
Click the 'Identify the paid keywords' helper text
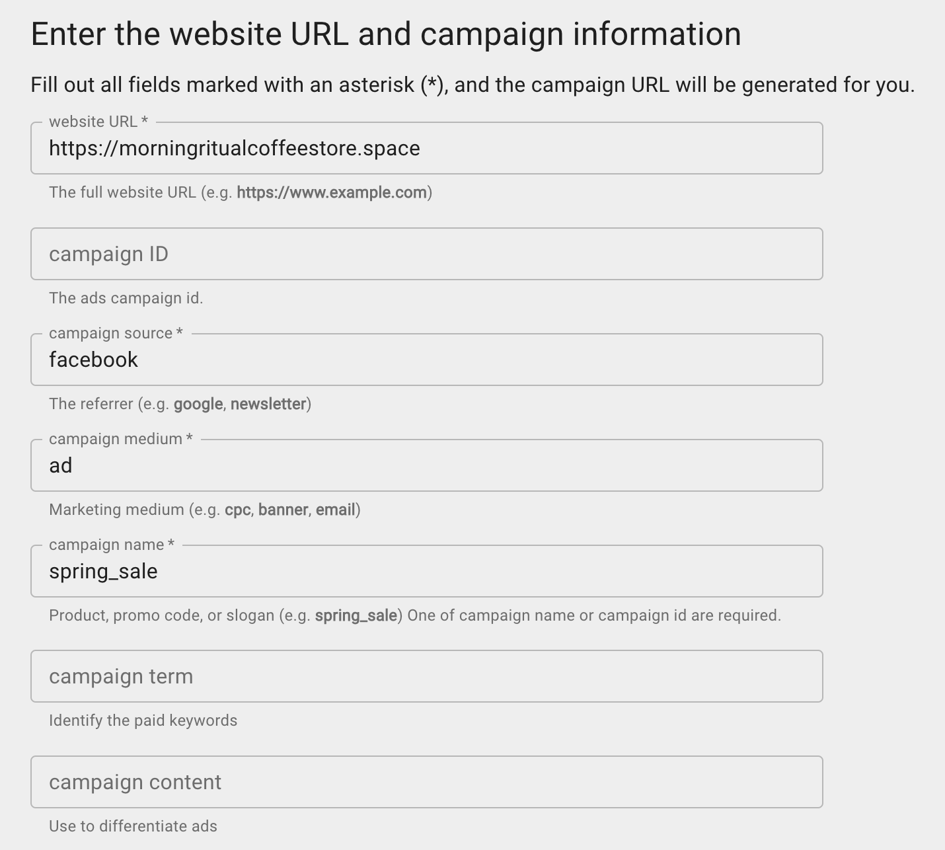143,720
